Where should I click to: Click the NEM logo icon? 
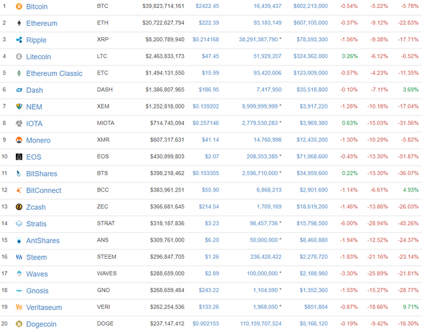click(x=19, y=106)
